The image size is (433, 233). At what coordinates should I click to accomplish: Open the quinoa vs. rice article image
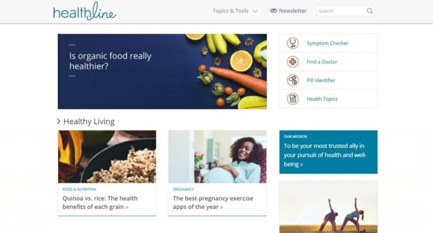coord(107,157)
